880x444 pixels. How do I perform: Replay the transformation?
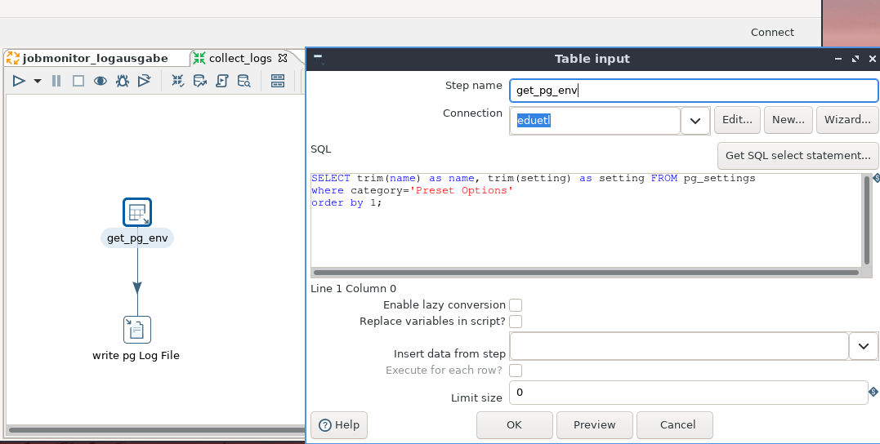tap(145, 82)
